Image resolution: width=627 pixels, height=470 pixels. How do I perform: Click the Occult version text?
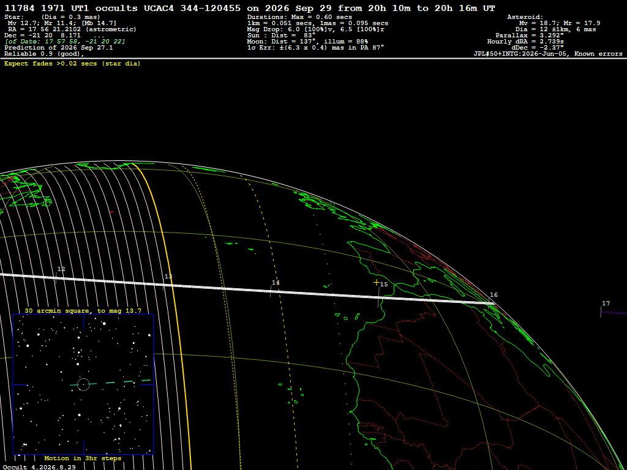pos(39,467)
